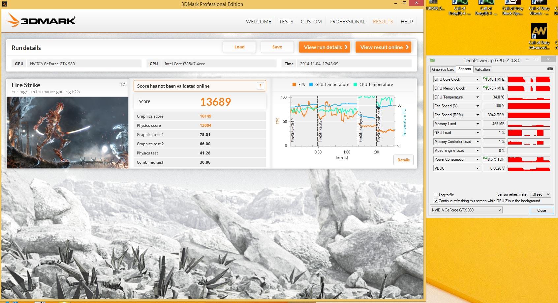Click the Load button
Viewport: 558px width, 303px height.
click(239, 47)
